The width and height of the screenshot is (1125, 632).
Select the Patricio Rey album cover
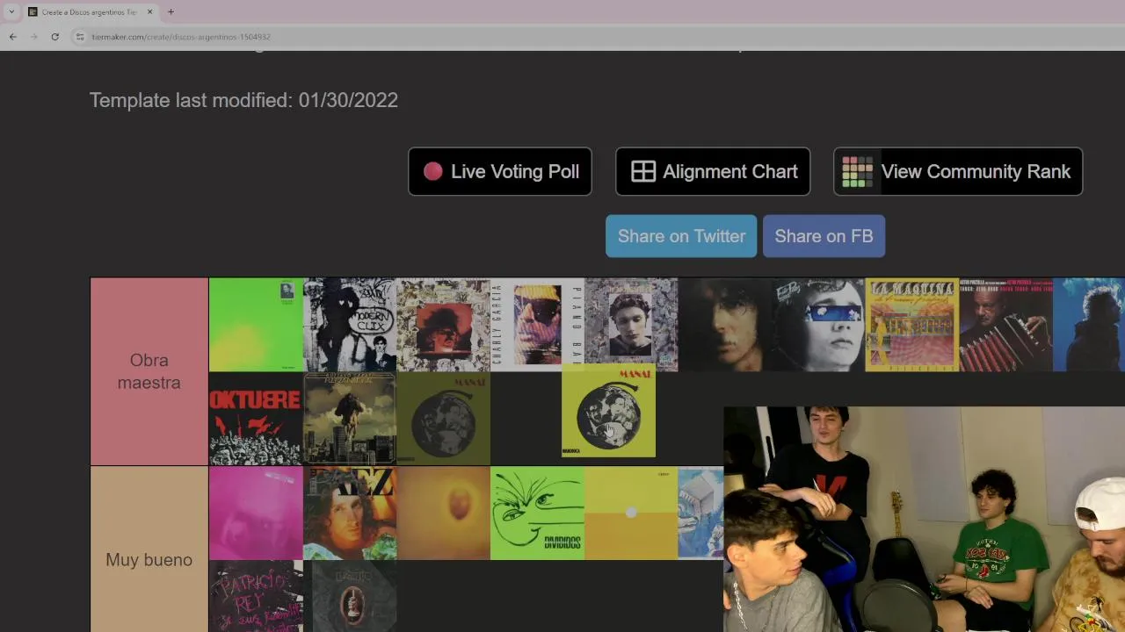pyautogui.click(x=256, y=597)
